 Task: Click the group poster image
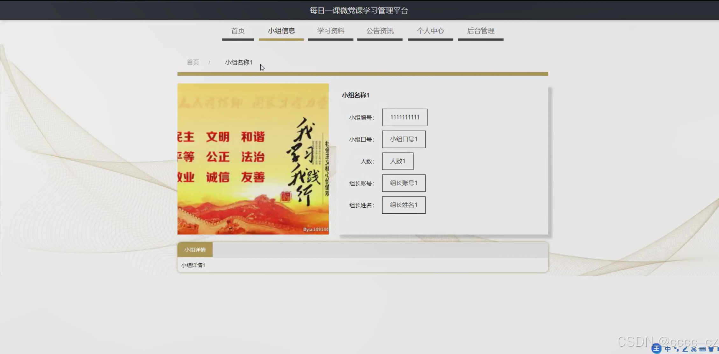[x=253, y=159]
